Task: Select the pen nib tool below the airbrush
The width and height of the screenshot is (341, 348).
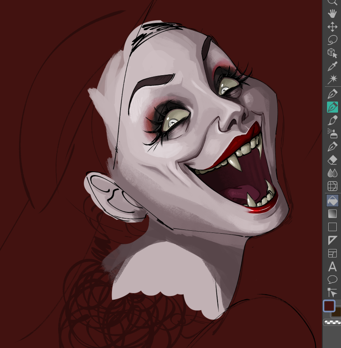Action: pos(333,147)
